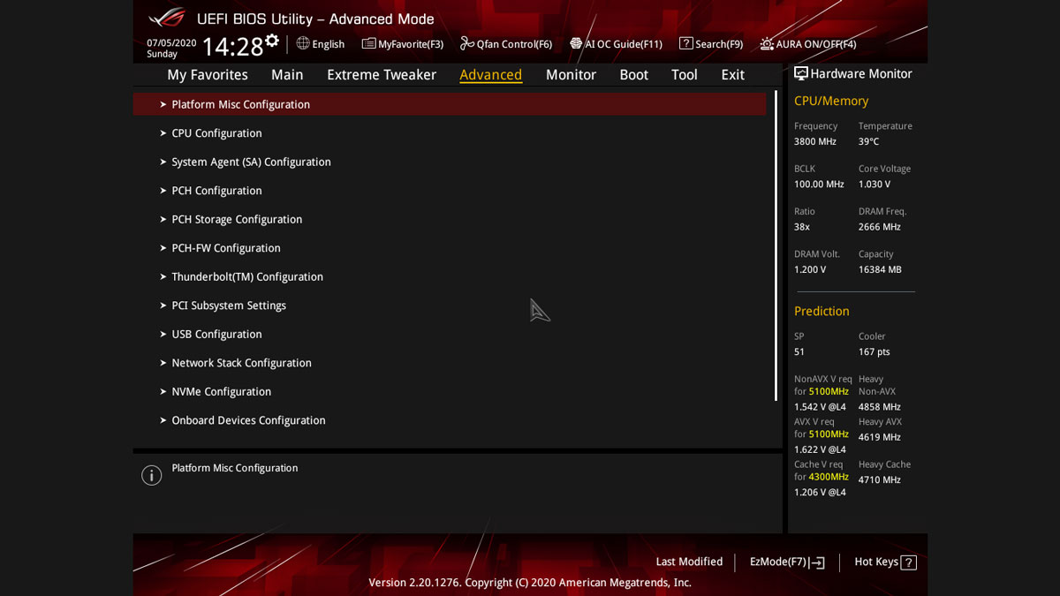1060x596 pixels.
Task: Click the Search question mark icon
Action: [685, 43]
